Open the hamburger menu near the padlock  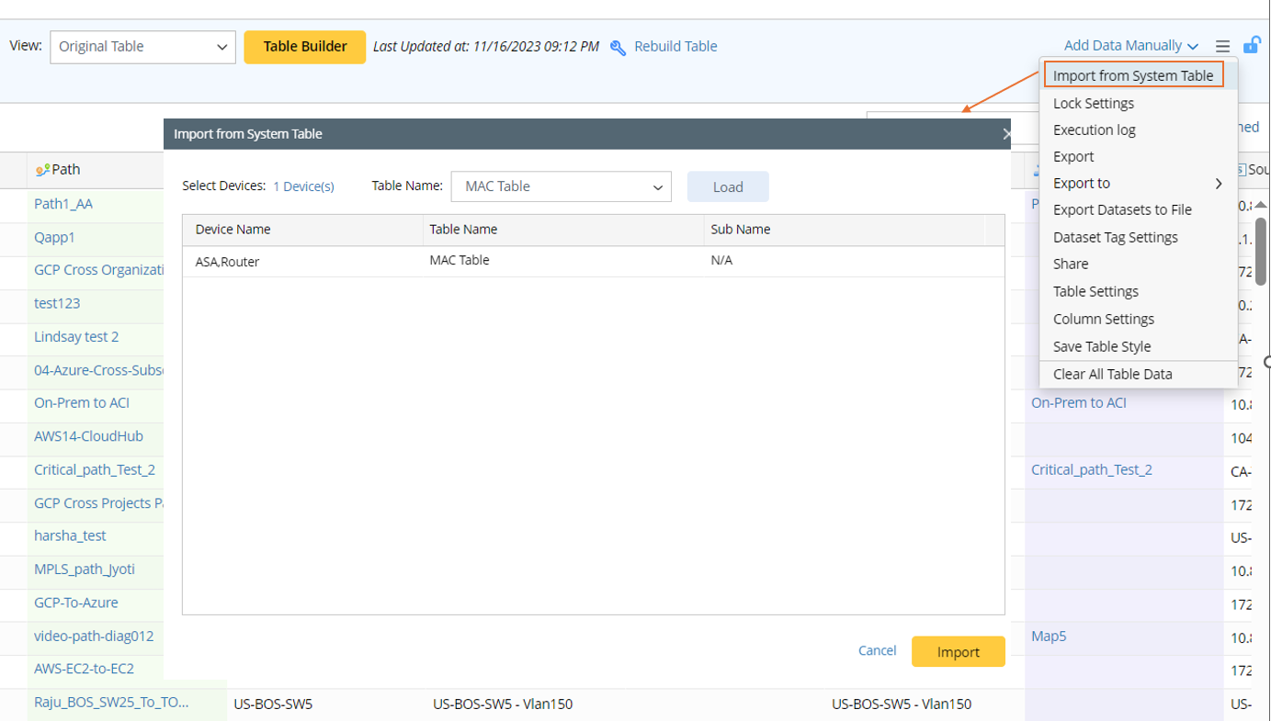click(1222, 46)
